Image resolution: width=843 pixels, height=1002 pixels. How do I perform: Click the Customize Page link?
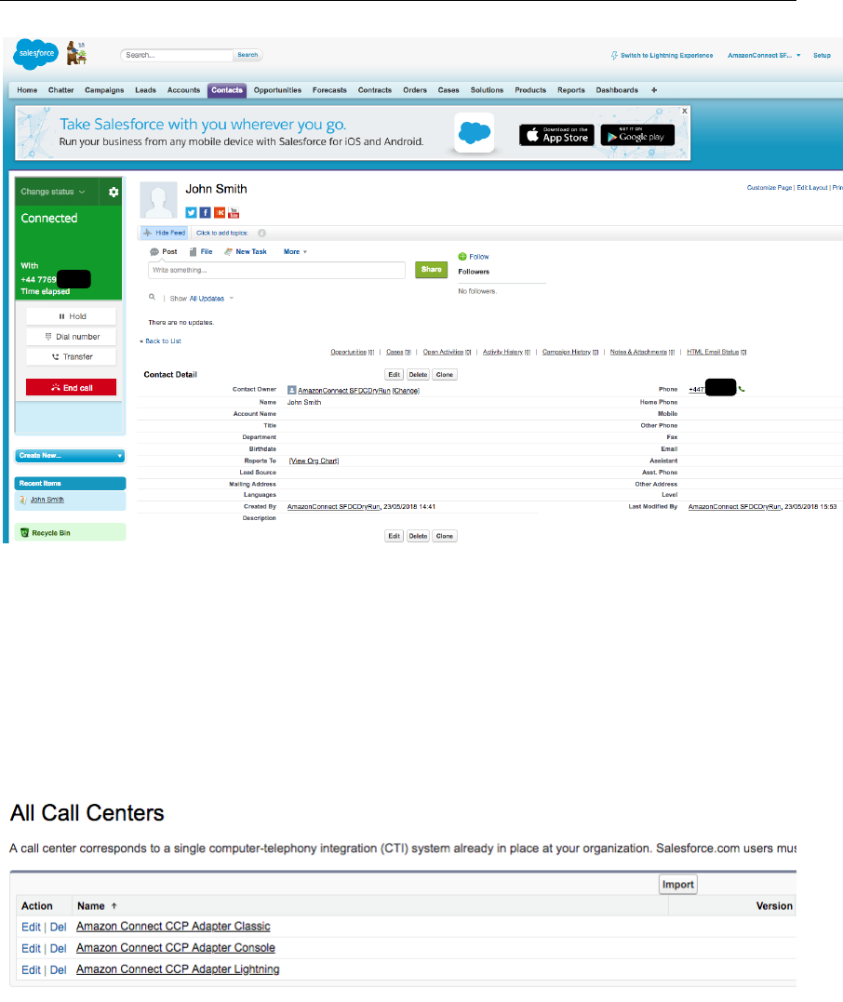[x=769, y=188]
